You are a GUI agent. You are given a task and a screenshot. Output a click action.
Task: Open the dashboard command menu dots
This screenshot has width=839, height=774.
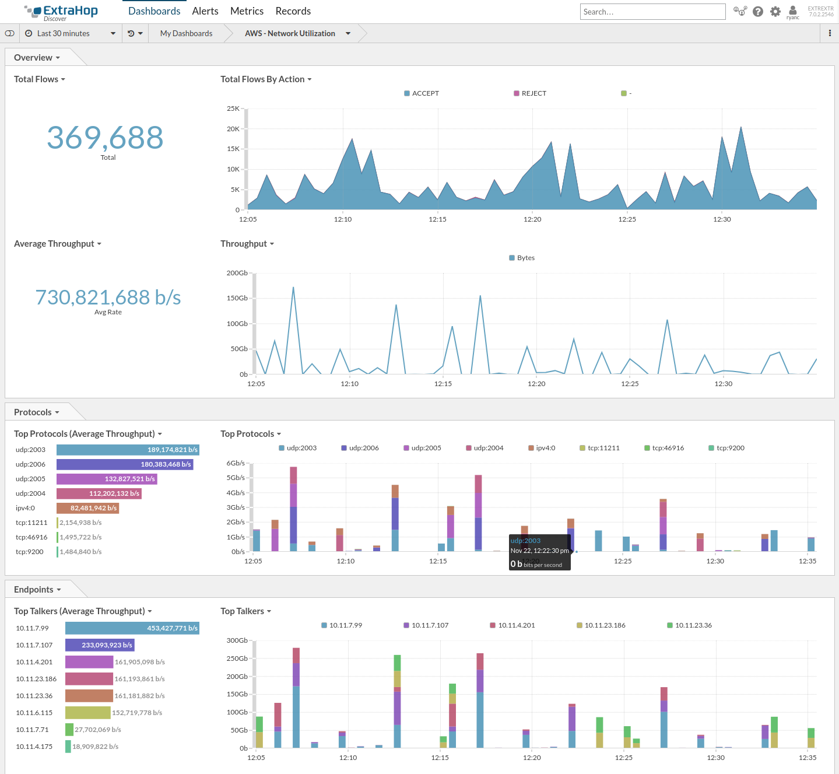pos(830,33)
